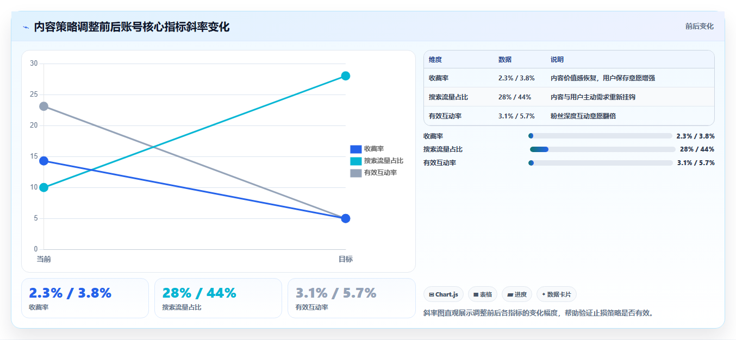The height and width of the screenshot is (340, 736).
Task: Select the 搜索流量占比 data point at 目标
Action: click(345, 76)
